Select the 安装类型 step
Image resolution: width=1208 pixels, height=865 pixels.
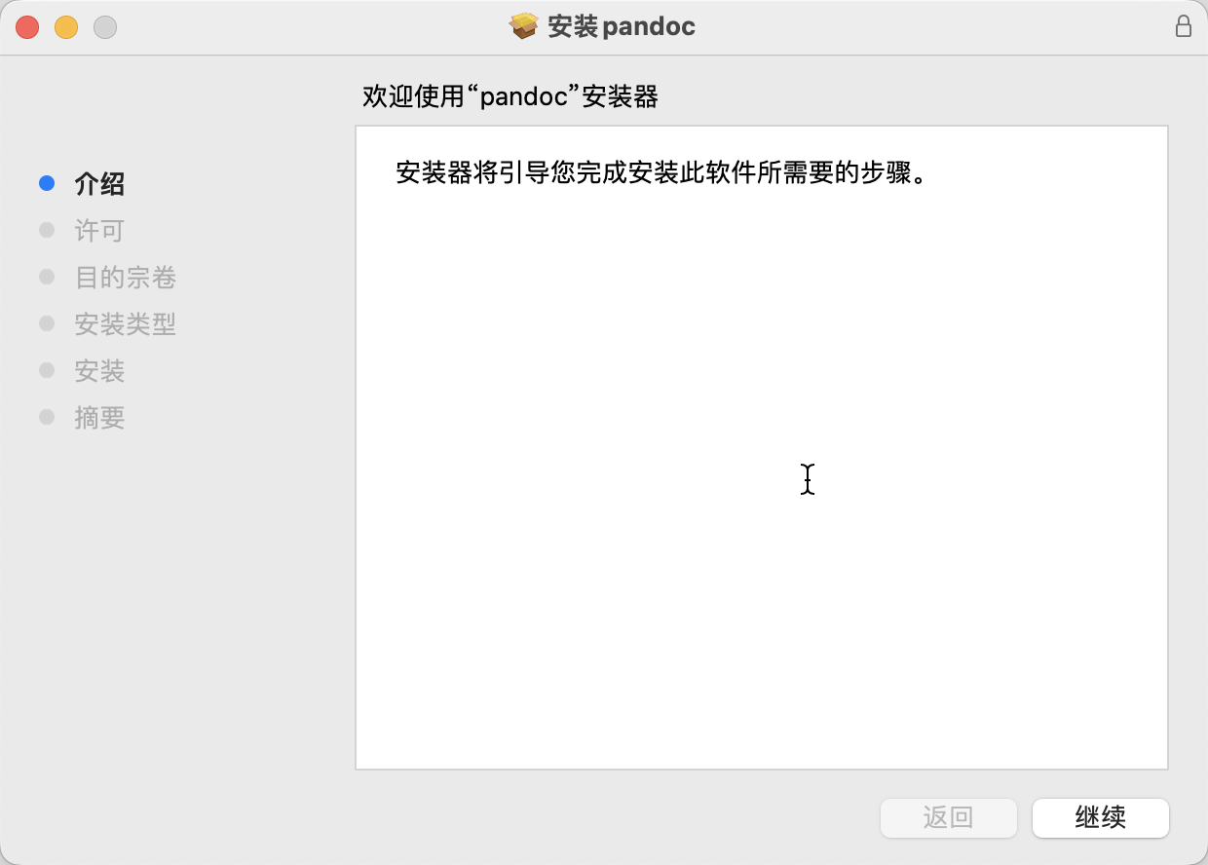tap(127, 324)
